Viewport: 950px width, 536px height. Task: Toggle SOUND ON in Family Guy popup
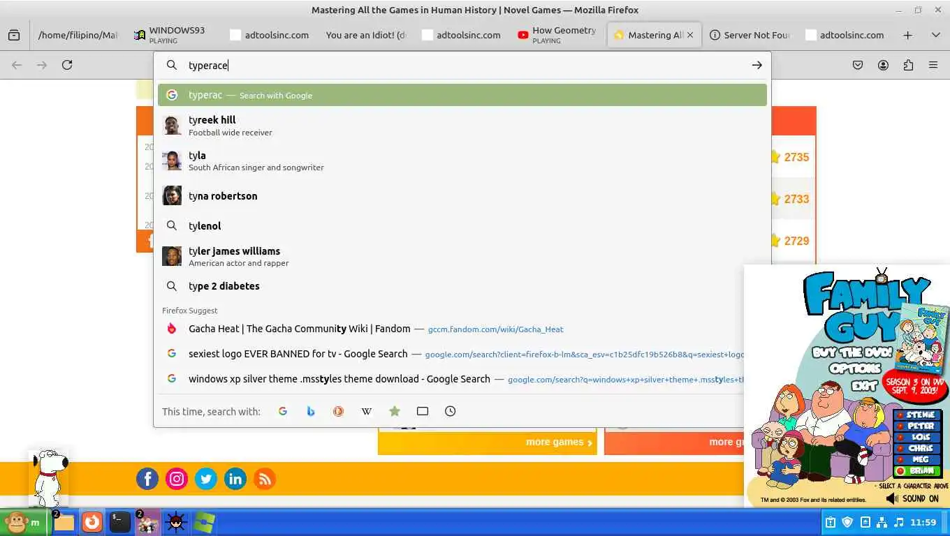pyautogui.click(x=912, y=498)
